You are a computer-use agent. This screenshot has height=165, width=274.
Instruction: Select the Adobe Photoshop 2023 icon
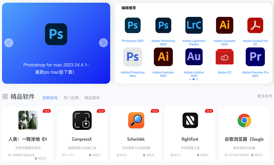163,25
